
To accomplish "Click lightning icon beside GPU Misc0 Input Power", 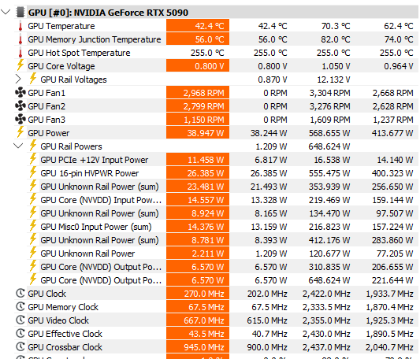I will coord(33,226).
